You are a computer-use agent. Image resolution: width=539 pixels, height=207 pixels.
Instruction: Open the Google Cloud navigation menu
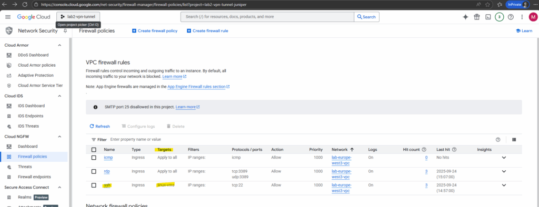point(8,17)
